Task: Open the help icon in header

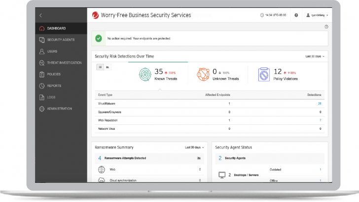Action: (x=296, y=15)
